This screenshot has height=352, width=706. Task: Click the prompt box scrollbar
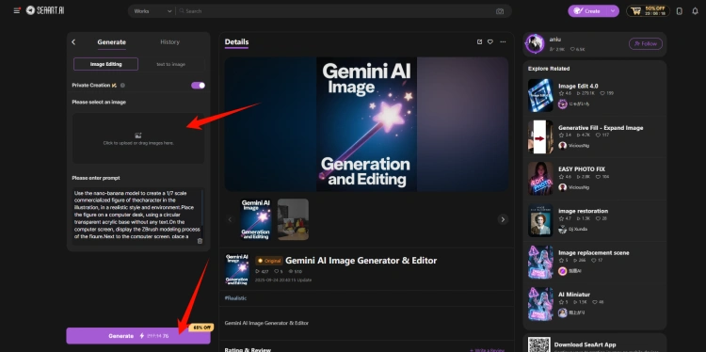tap(202, 208)
